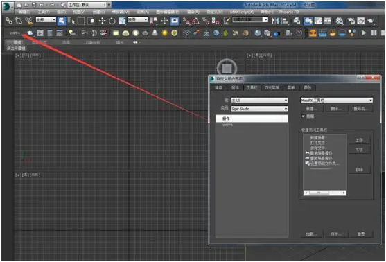Click the Align tool icon

click(x=285, y=21)
